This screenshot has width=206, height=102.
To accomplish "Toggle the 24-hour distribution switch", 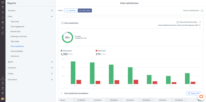I will (x=202, y=11).
